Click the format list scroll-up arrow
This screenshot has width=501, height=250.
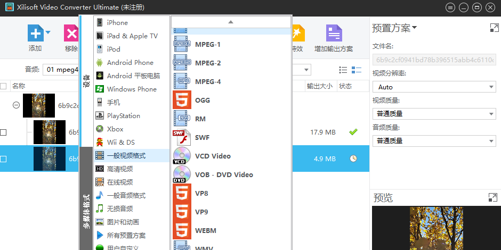point(231,22)
